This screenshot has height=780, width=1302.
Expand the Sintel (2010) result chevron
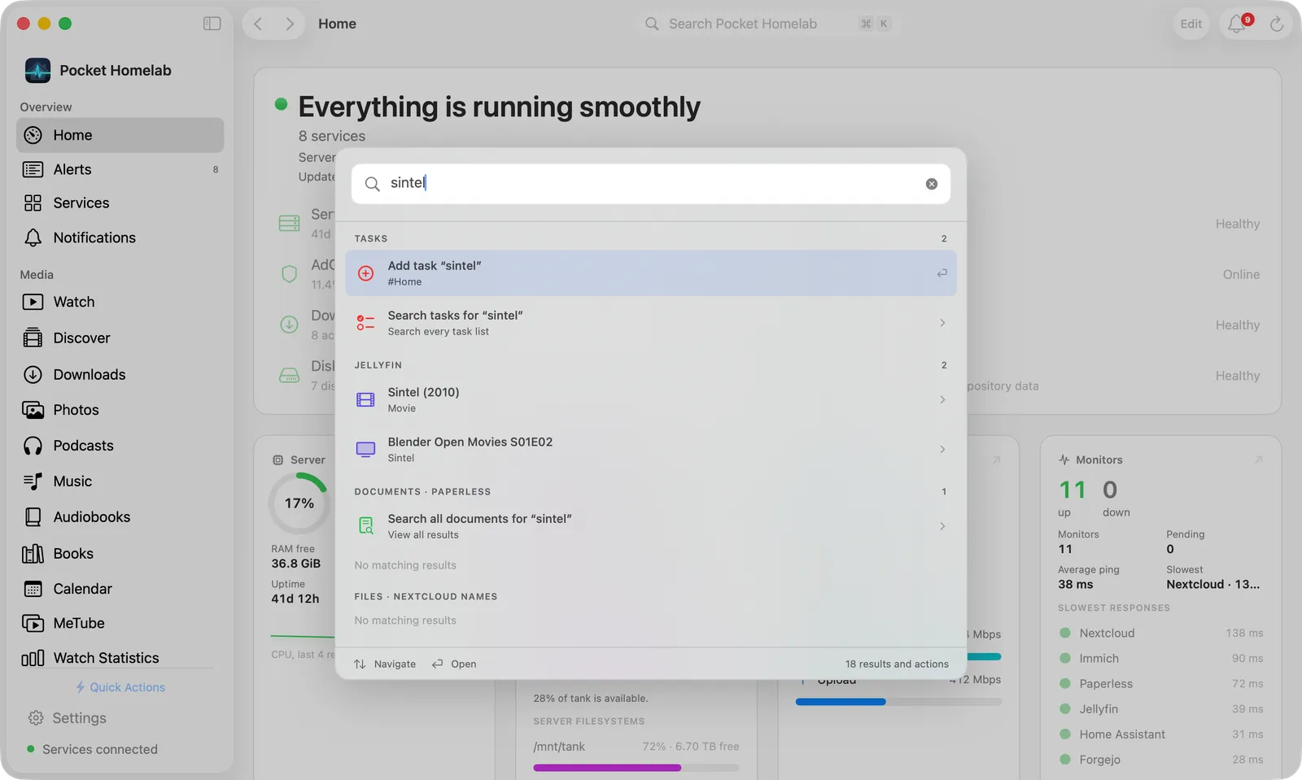(942, 399)
